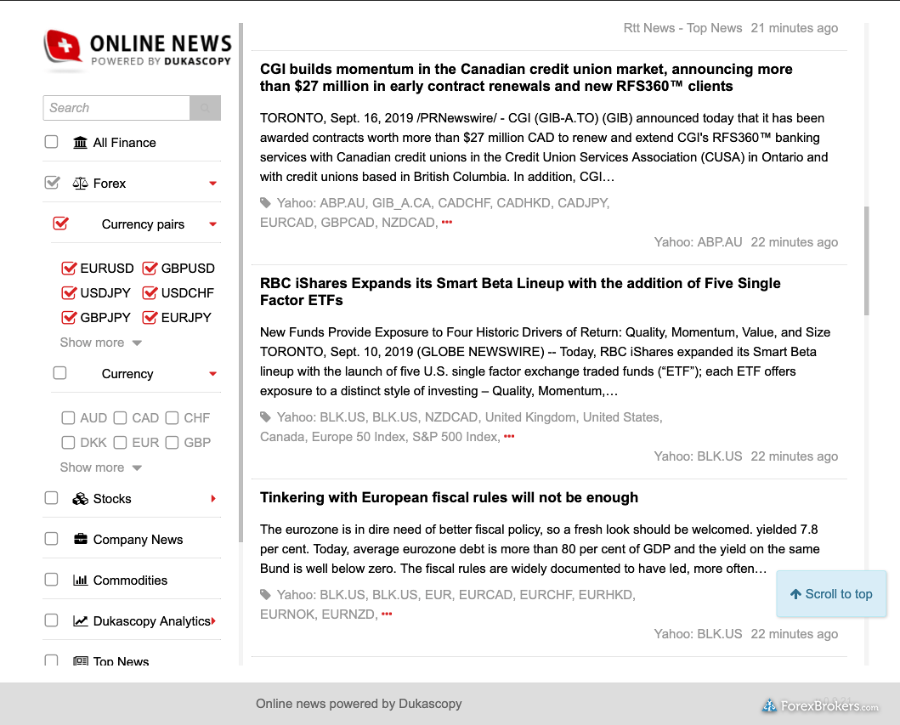
Task: Uncheck the GBPJPY checkbox
Action: click(x=69, y=317)
